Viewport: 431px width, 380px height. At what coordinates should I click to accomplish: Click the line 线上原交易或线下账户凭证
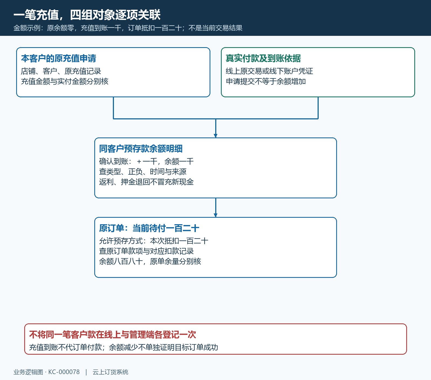pos(269,71)
